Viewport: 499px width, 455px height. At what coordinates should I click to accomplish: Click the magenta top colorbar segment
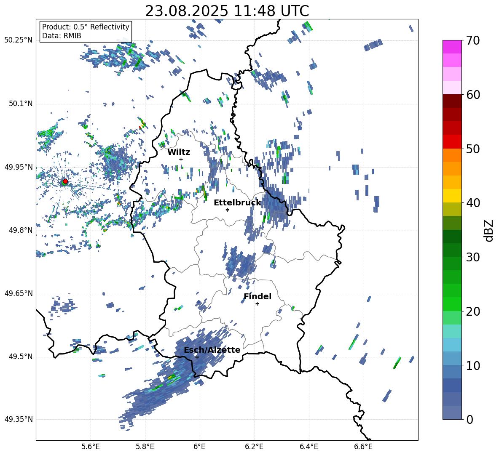tap(452, 47)
